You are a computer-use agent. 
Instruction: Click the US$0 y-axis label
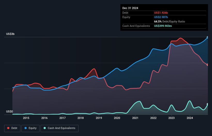[x=10, y=111]
